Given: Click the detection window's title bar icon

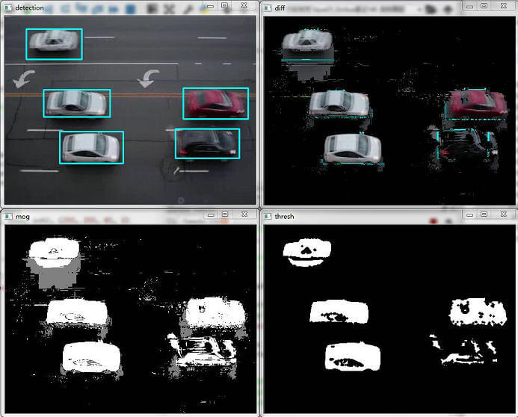Looking at the screenshot, I should [x=8, y=6].
